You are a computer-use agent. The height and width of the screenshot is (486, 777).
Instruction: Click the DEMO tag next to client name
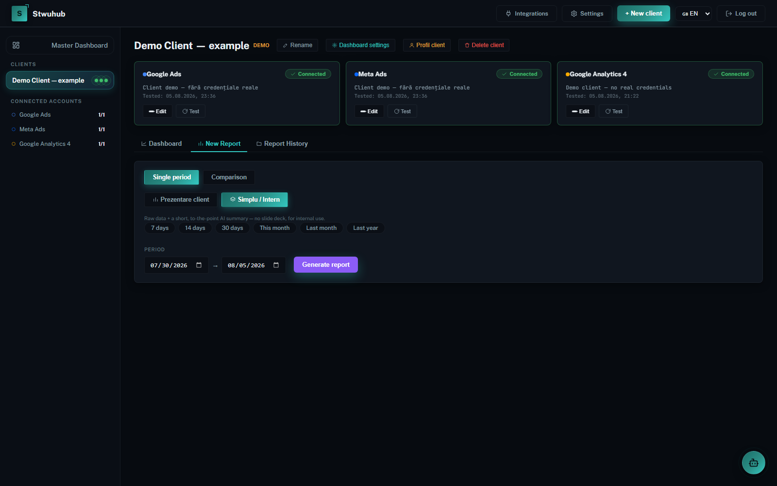pos(261,45)
